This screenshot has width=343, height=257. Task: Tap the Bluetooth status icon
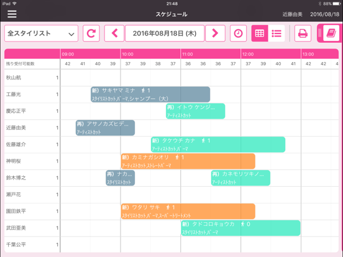[x=319, y=4]
